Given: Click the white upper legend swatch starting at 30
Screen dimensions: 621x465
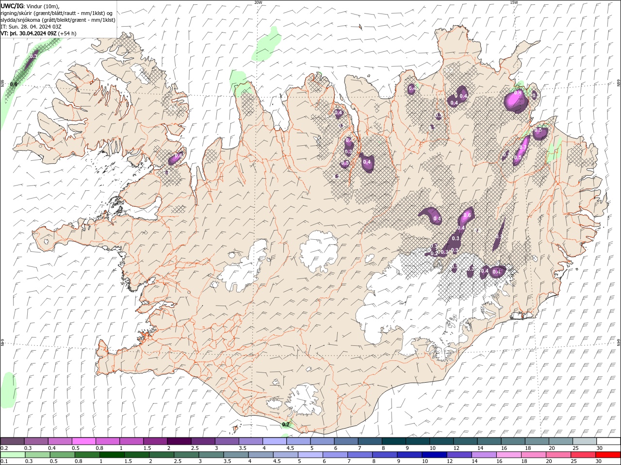Looking at the screenshot, I should click(x=608, y=441).
